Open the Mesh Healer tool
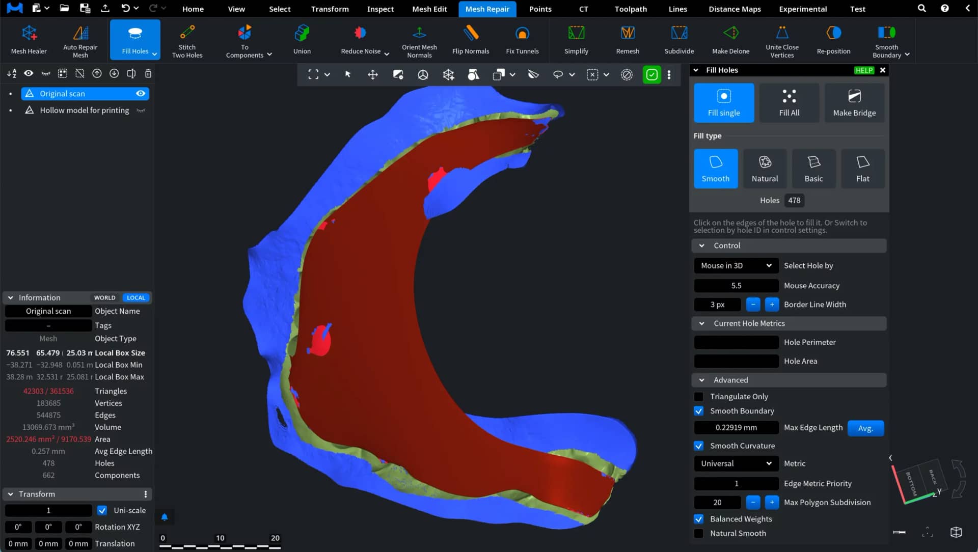Image resolution: width=978 pixels, height=552 pixels. [x=29, y=40]
